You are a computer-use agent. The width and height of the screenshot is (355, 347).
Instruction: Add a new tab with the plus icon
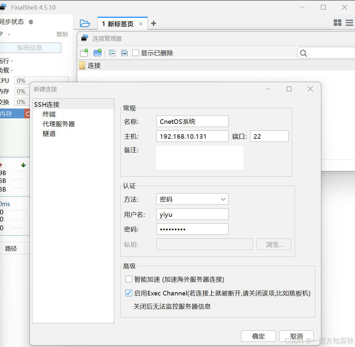click(154, 23)
